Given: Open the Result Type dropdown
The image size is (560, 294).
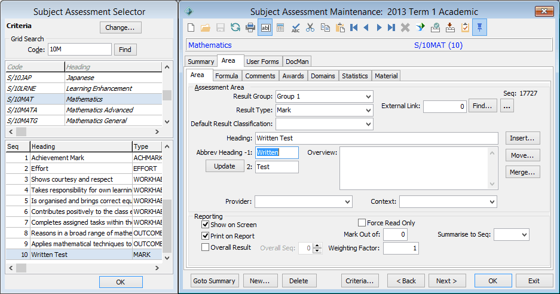Looking at the screenshot, I should click(x=368, y=111).
